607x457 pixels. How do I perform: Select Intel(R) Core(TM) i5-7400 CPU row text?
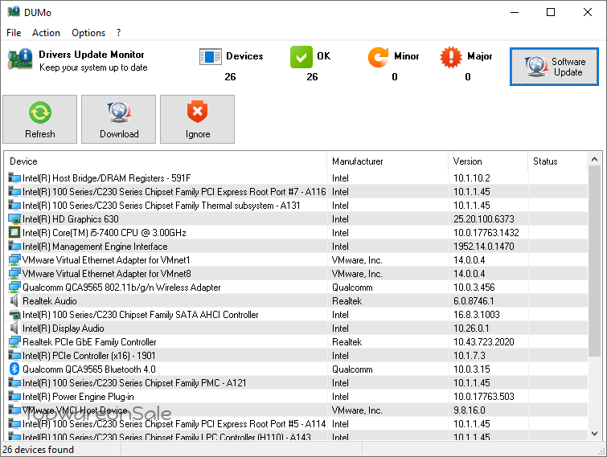click(x=105, y=233)
